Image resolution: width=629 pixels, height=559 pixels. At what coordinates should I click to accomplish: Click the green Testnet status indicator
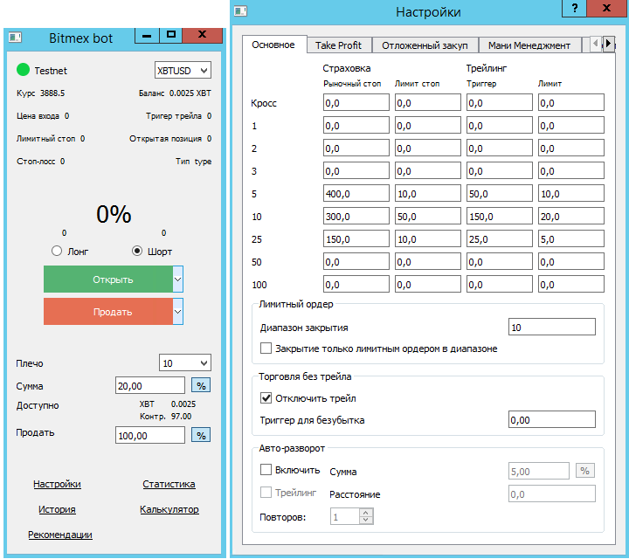(24, 70)
